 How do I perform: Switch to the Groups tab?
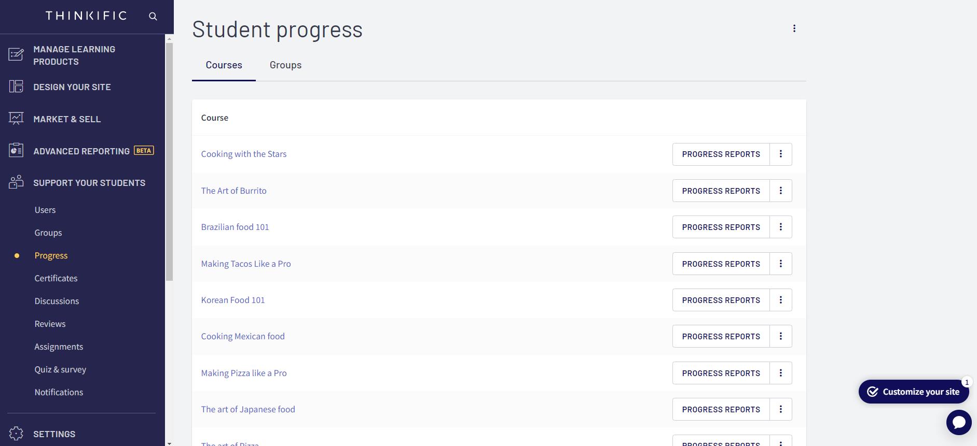tap(285, 65)
